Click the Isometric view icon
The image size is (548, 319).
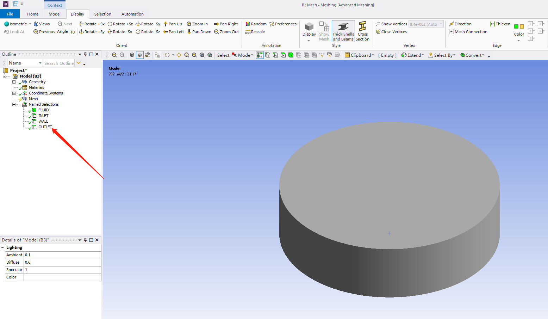click(7, 24)
